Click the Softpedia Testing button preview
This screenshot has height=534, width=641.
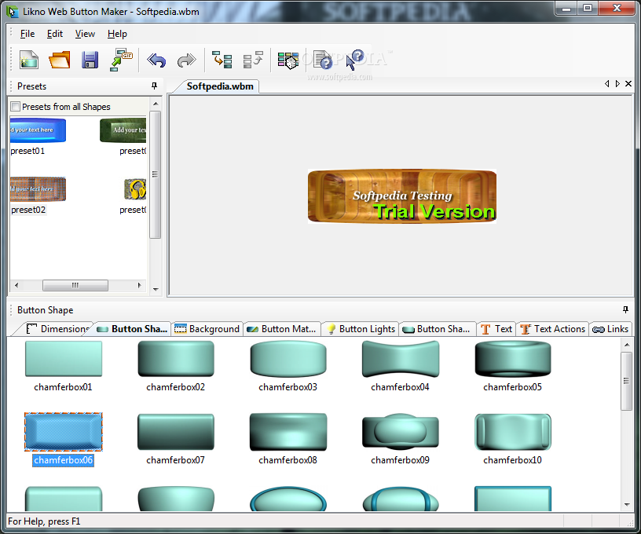pyautogui.click(x=402, y=196)
